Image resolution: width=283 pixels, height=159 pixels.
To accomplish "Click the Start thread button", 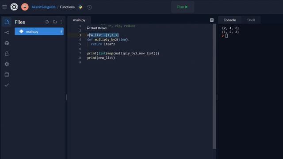I will (x=96, y=28).
